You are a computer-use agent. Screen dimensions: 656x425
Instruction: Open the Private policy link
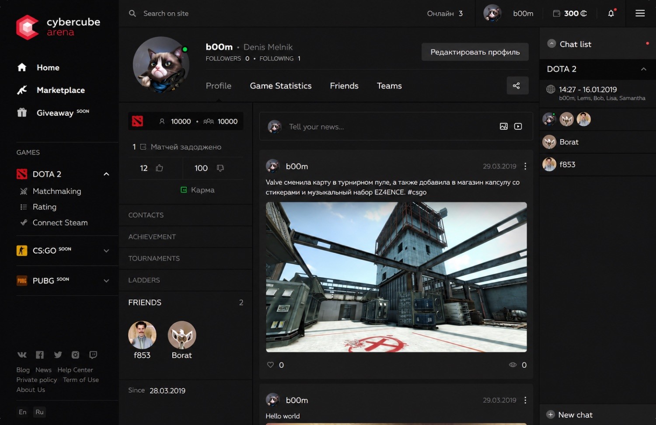(37, 380)
